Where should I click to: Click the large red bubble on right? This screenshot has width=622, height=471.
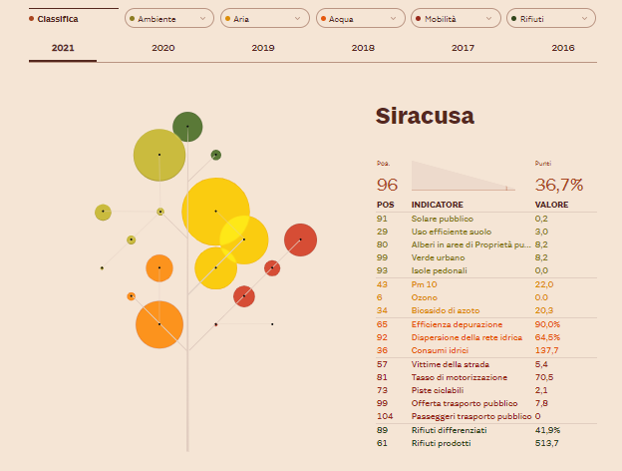click(300, 239)
